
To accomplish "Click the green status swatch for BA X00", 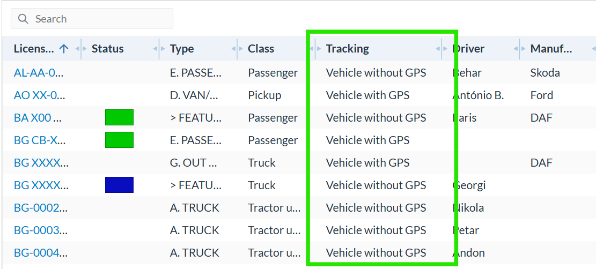I will pyautogui.click(x=119, y=117).
